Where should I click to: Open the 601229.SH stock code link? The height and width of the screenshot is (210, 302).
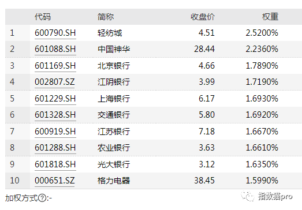[55, 99]
